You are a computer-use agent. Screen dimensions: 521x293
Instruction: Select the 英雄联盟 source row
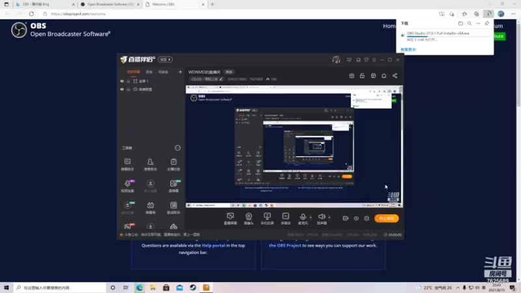pyautogui.click(x=151, y=89)
